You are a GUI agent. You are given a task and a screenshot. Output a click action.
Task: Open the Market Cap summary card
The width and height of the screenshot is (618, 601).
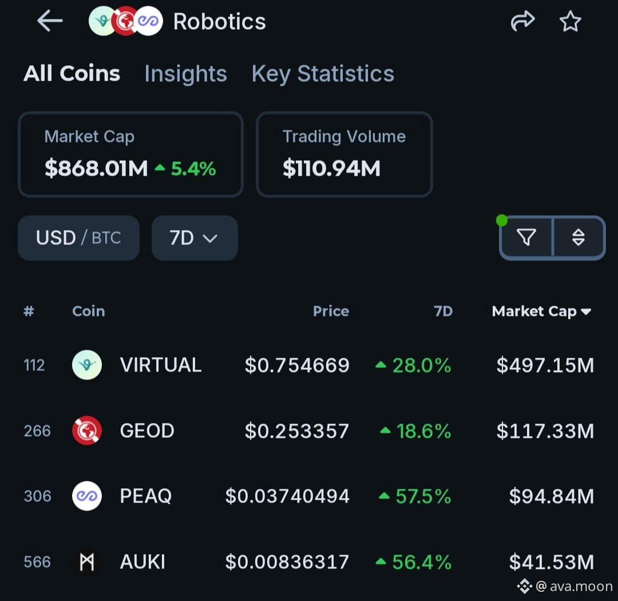pyautogui.click(x=130, y=154)
